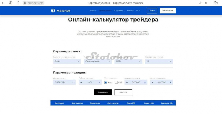Click the Своп, в пунктах column header
This screenshot has width=222, height=114.
pos(113,103)
